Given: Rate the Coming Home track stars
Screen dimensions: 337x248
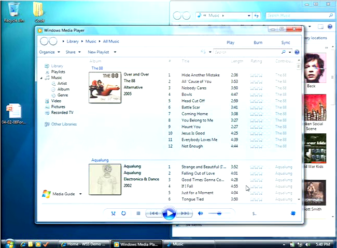Looking at the screenshot, I should pos(256,114).
